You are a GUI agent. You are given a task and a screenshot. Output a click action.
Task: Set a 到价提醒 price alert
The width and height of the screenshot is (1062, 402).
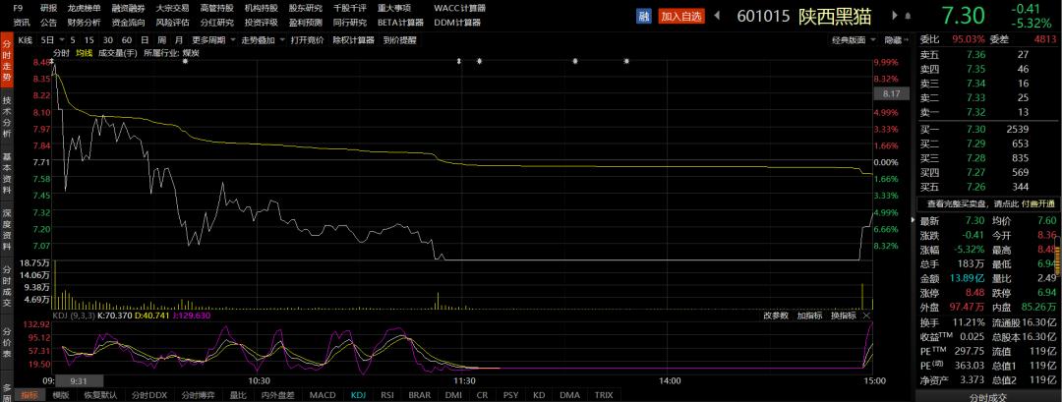coord(399,40)
